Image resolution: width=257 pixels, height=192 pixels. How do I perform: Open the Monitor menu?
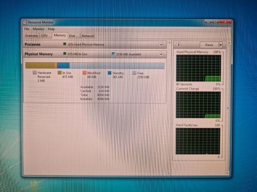38,29
